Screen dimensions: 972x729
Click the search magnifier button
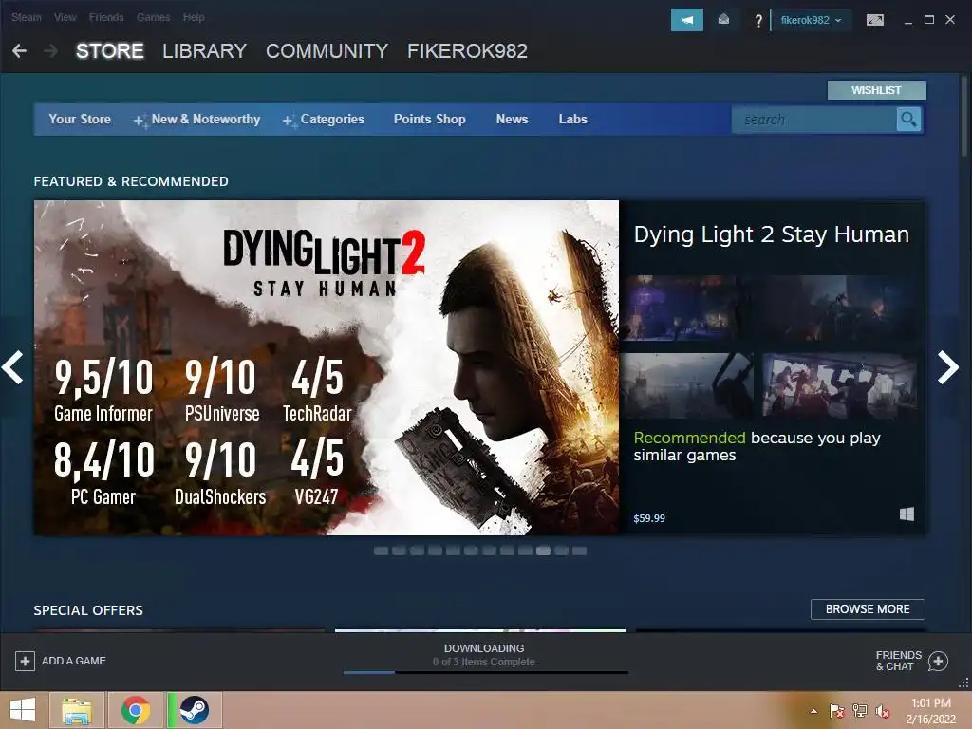(x=908, y=119)
